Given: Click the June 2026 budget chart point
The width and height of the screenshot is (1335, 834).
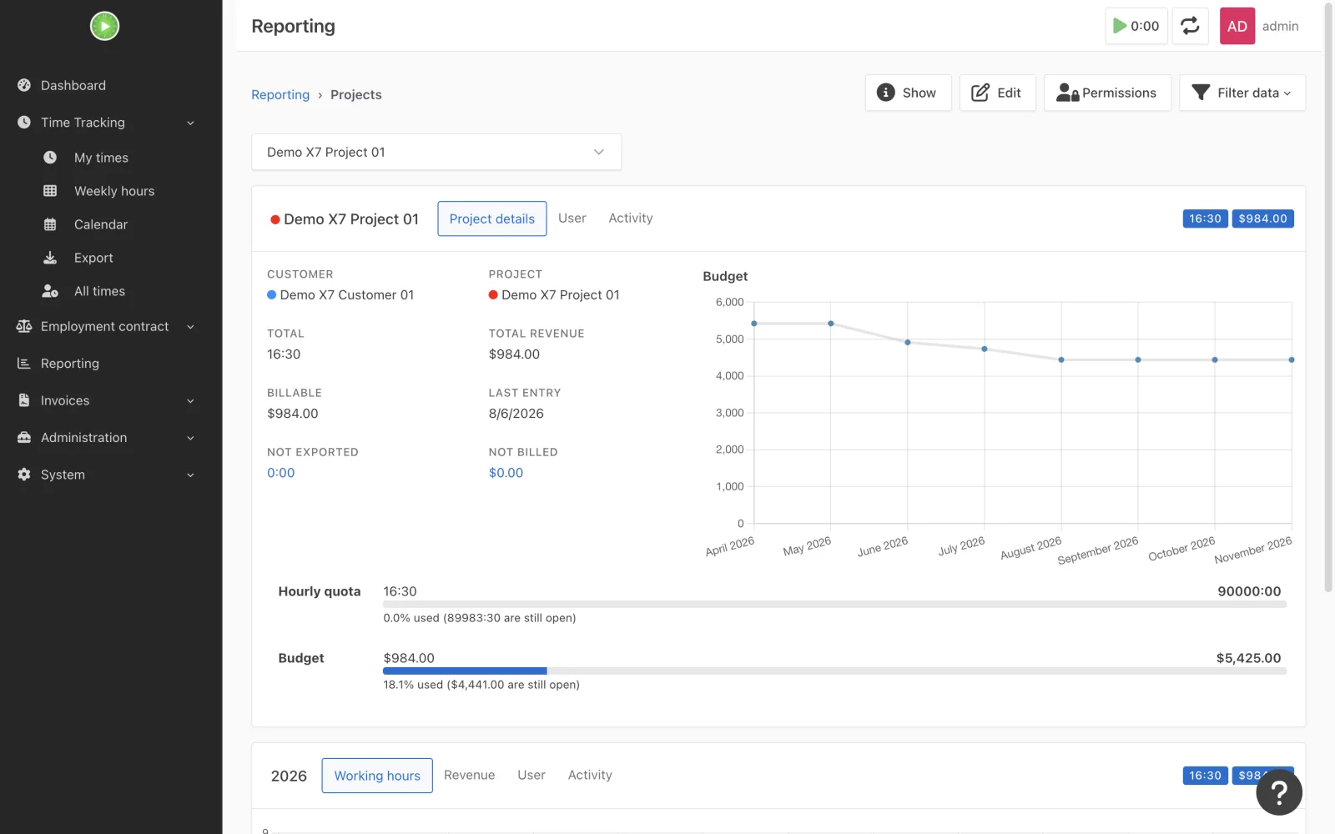Looking at the screenshot, I should [x=908, y=342].
